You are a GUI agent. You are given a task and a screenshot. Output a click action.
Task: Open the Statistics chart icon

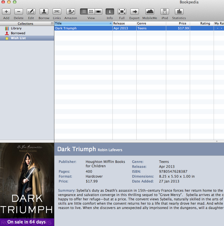tap(179, 12)
